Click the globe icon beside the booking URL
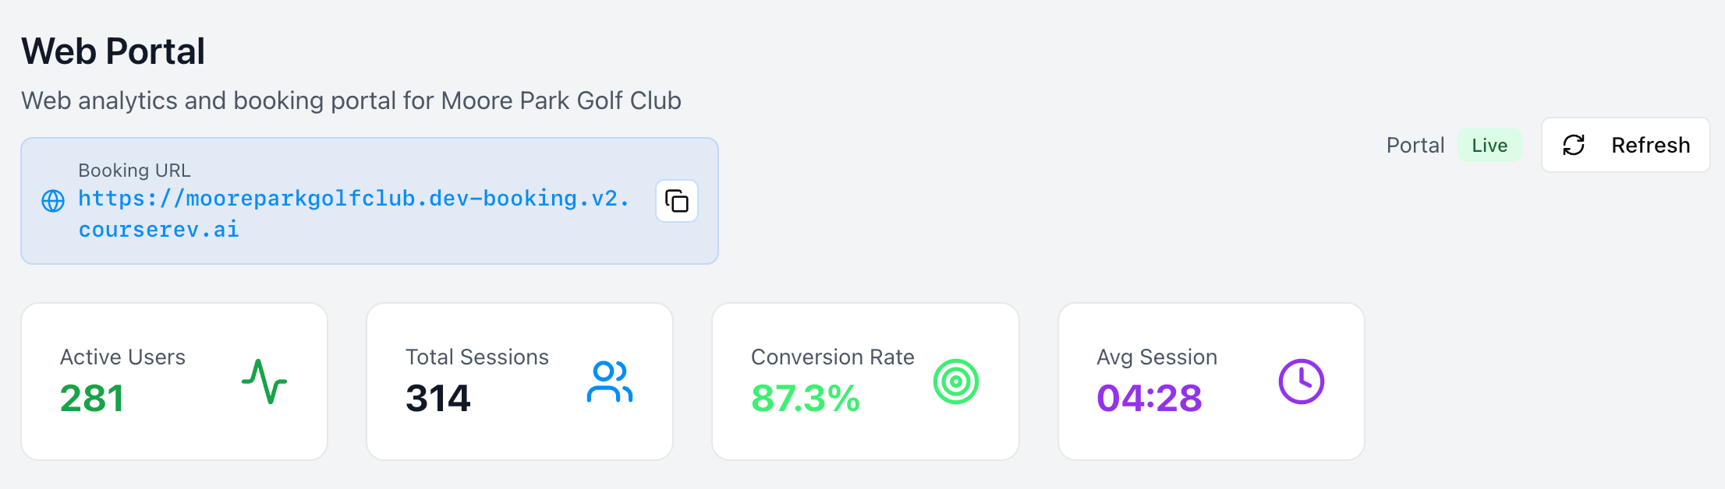This screenshot has width=1725, height=489. click(53, 201)
